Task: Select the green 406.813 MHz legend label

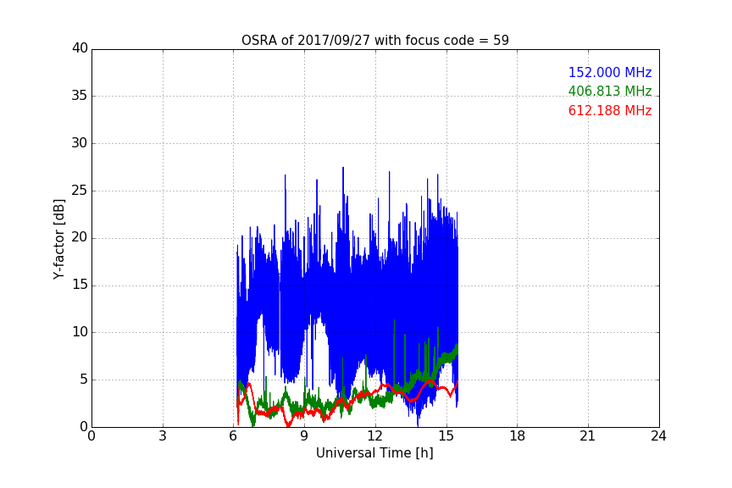Action: [610, 91]
